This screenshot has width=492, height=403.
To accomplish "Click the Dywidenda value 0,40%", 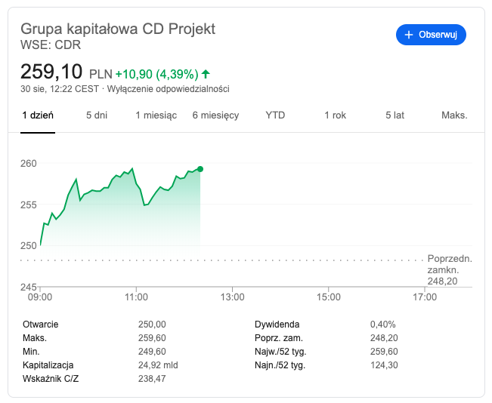I will pyautogui.click(x=383, y=325).
